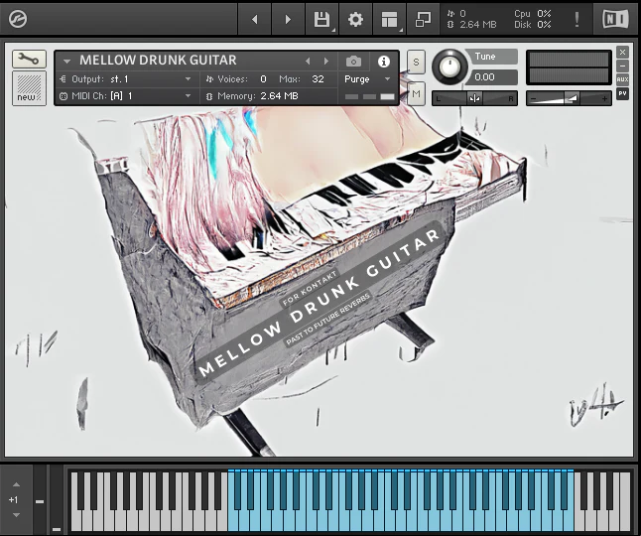Click the NI logo
Screen dimensions: 641x536
pyautogui.click(x=615, y=19)
